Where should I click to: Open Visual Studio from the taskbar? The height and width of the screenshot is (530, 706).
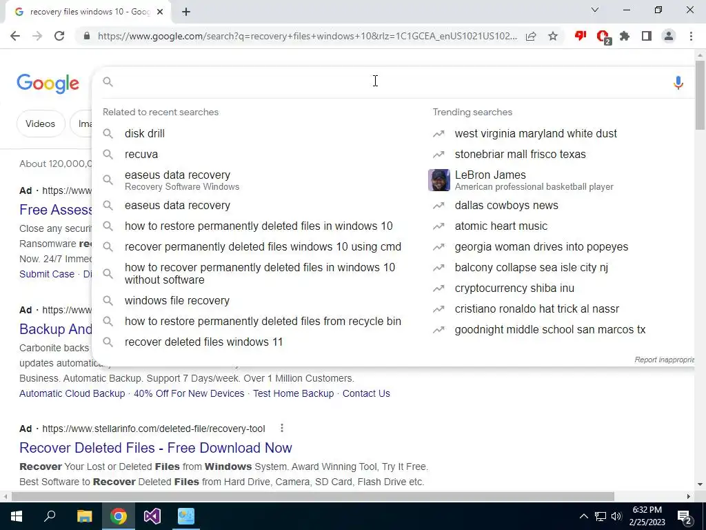point(152,516)
